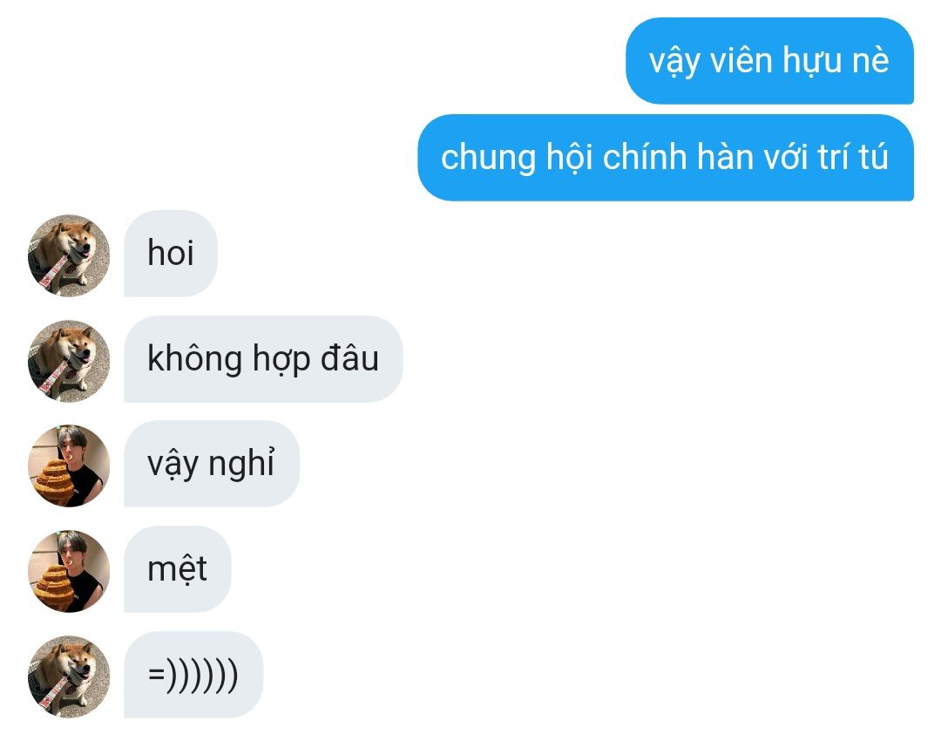View the Shiba avatar next to "=))))))"

pyautogui.click(x=69, y=677)
